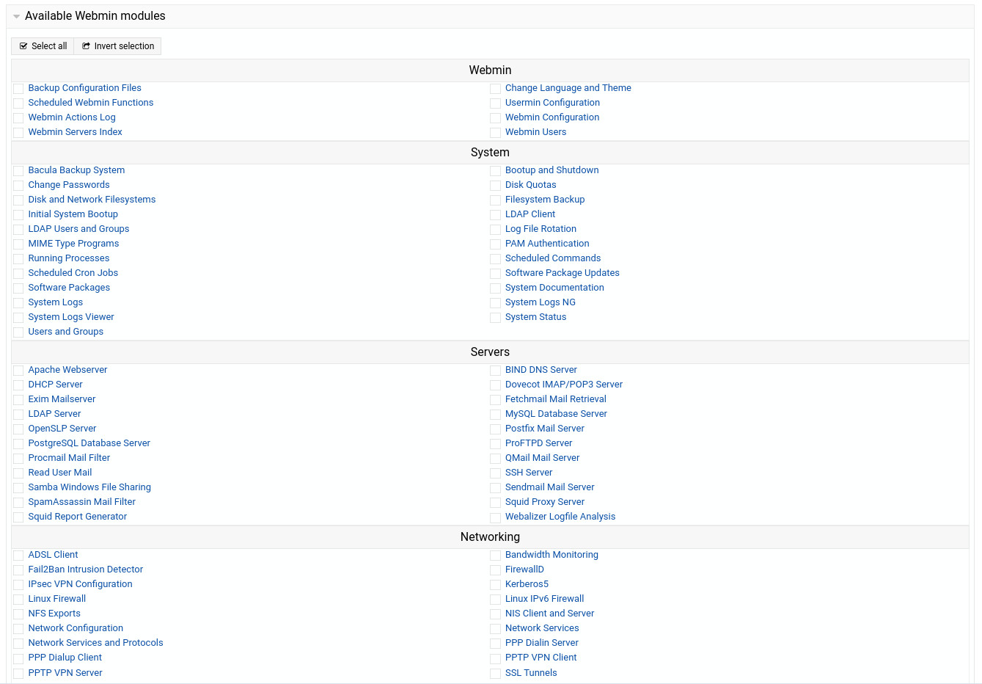982x684 pixels.
Task: Open Network Services and Protocols link
Action: (x=96, y=643)
